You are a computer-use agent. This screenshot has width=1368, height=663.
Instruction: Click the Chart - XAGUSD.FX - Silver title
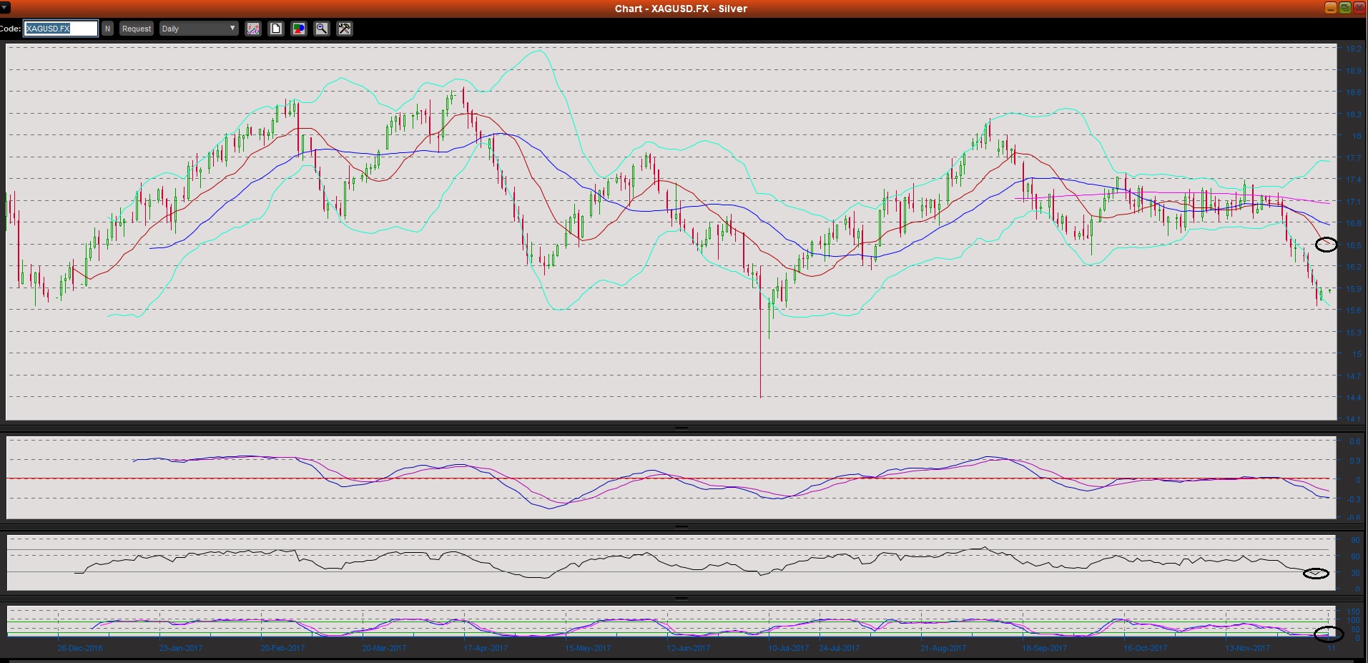(x=681, y=9)
